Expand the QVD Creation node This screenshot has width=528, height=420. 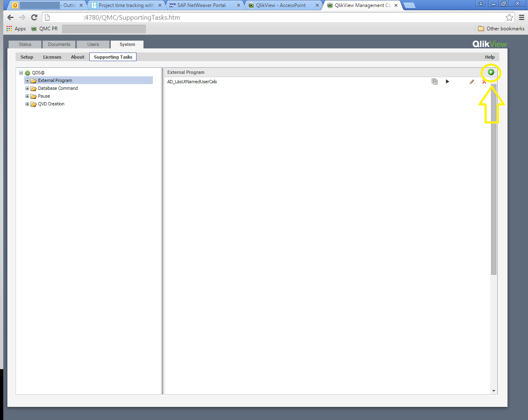tap(27, 104)
